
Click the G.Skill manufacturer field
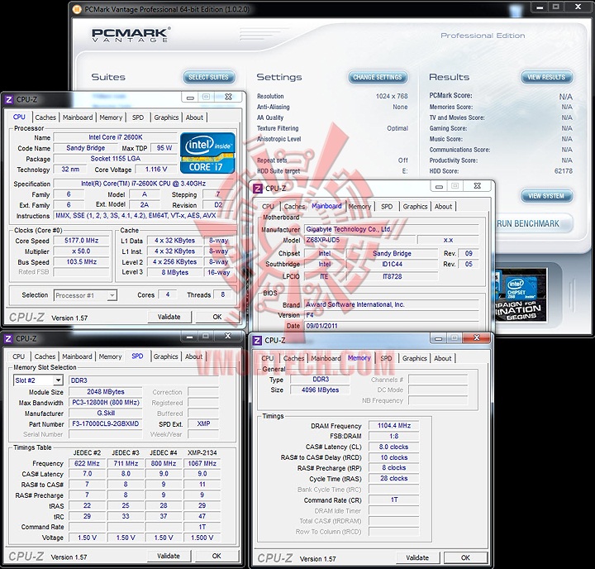click(x=106, y=413)
